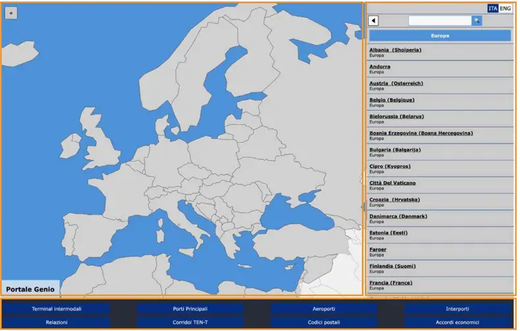The height and width of the screenshot is (331, 520).
Task: Show the Interporti section
Action: click(457, 309)
